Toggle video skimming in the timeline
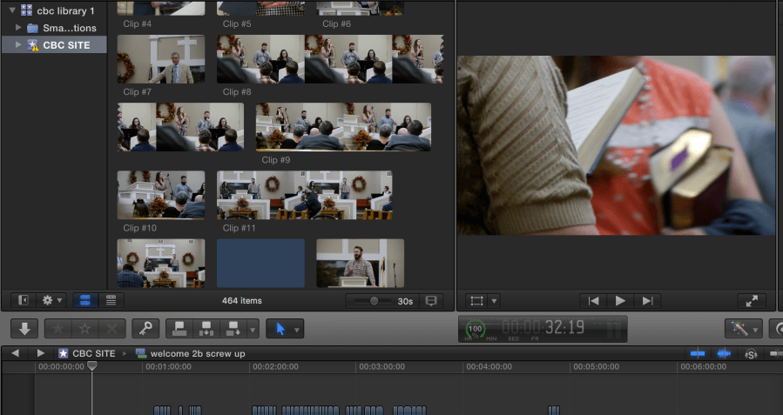This screenshot has width=783, height=415. click(x=698, y=353)
